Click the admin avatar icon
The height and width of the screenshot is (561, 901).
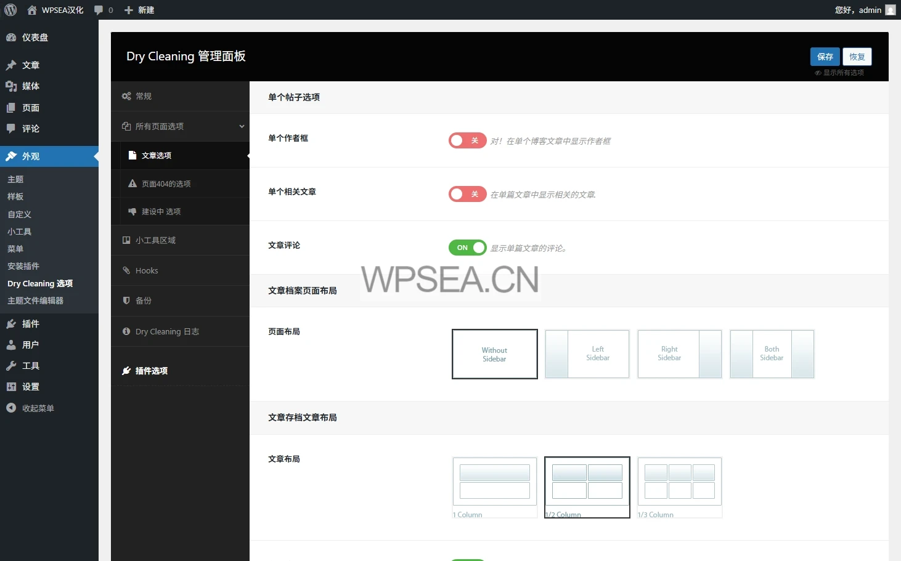pos(890,10)
